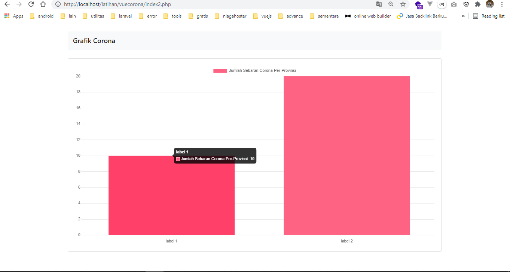Image resolution: width=510 pixels, height=272 pixels.
Task: Open the Chrome Apps grid launcher
Action: coord(6,16)
